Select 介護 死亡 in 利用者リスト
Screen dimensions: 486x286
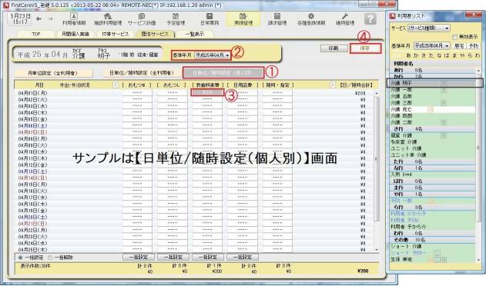(x=432, y=109)
